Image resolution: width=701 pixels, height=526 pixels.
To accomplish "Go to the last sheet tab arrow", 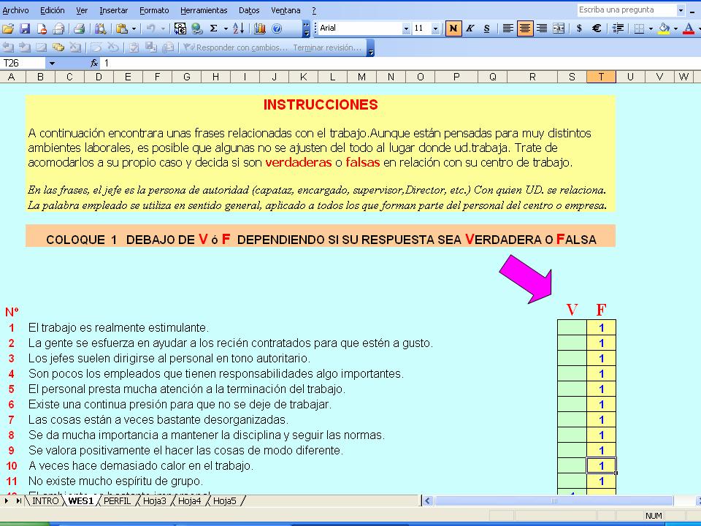I will pyautogui.click(x=18, y=501).
